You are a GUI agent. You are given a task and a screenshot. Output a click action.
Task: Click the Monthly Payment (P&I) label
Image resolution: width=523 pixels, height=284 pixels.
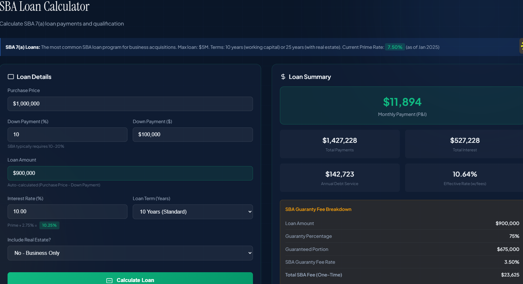point(402,114)
